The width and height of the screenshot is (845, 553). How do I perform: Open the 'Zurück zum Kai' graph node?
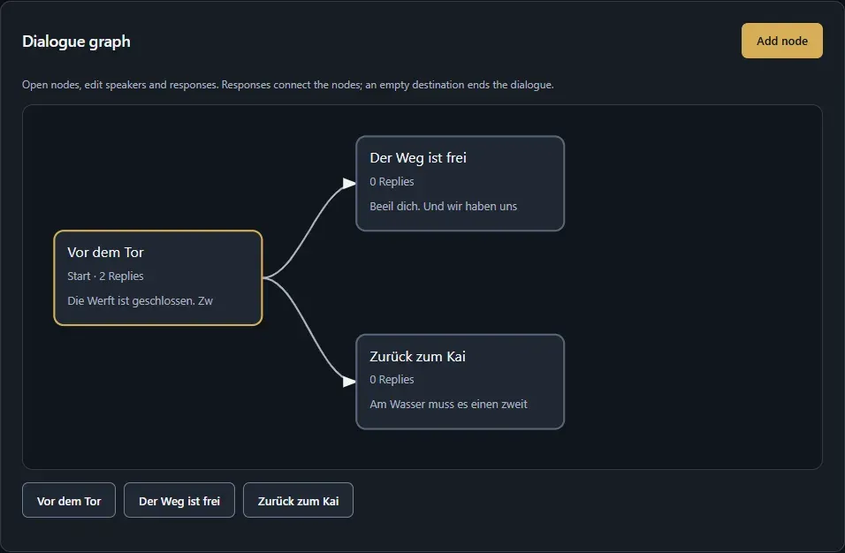pos(460,382)
